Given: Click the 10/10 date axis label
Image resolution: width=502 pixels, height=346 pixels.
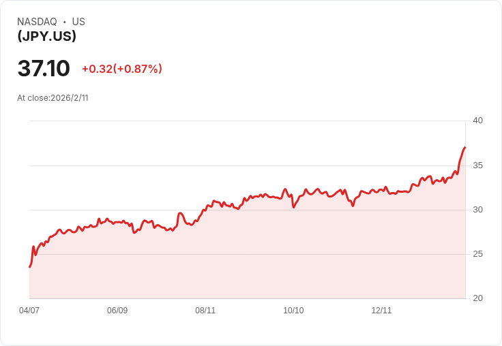Looking at the screenshot, I should coord(293,310).
